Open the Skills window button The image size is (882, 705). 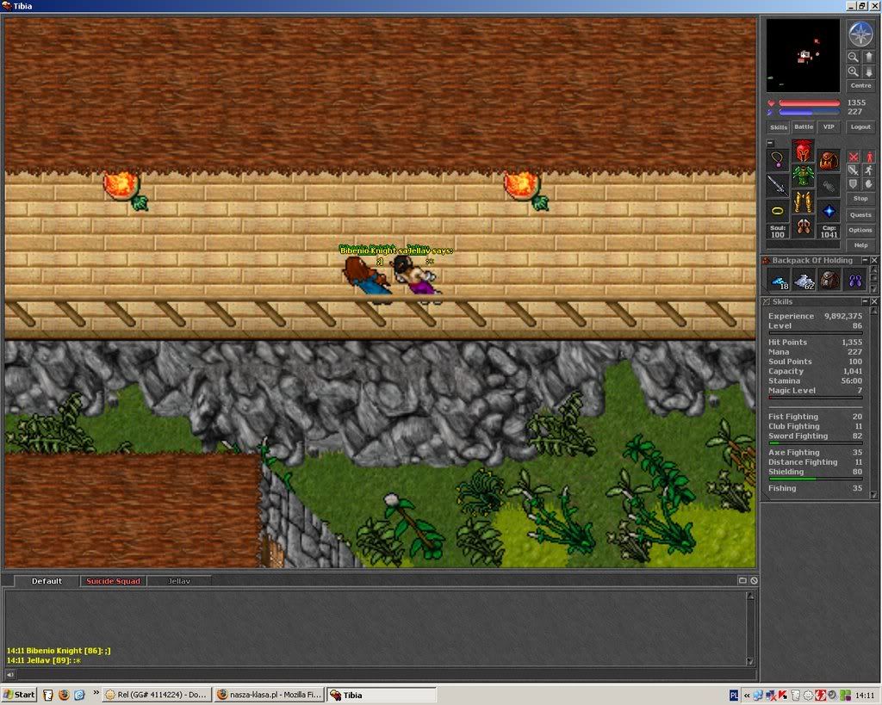pyautogui.click(x=779, y=127)
